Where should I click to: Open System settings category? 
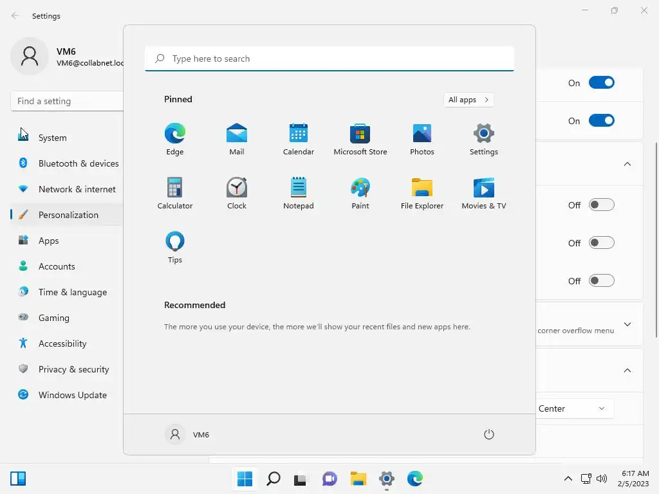click(x=66, y=138)
